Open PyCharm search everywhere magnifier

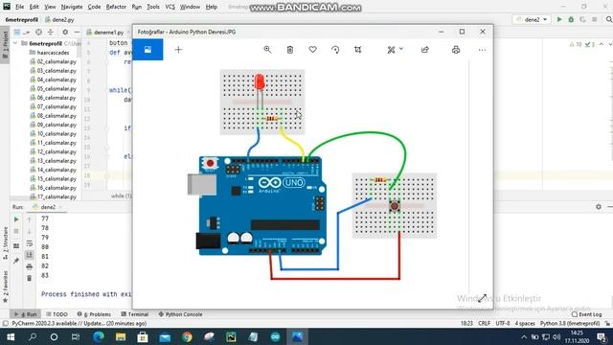click(x=609, y=19)
